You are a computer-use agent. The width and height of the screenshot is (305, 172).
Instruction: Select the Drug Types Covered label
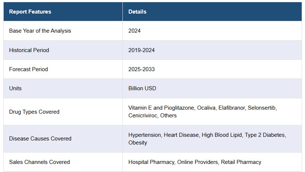click(34, 112)
